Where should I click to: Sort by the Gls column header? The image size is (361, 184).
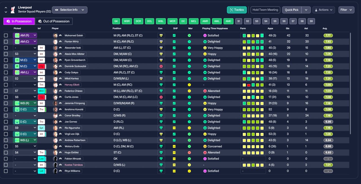tap(288, 29)
